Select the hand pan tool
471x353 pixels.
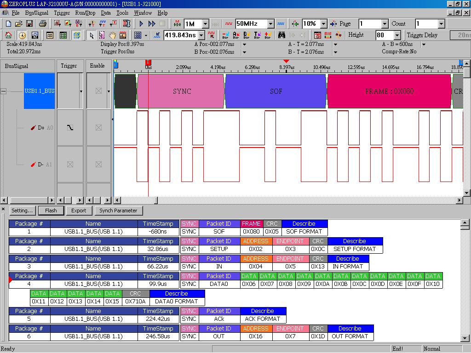point(113,35)
